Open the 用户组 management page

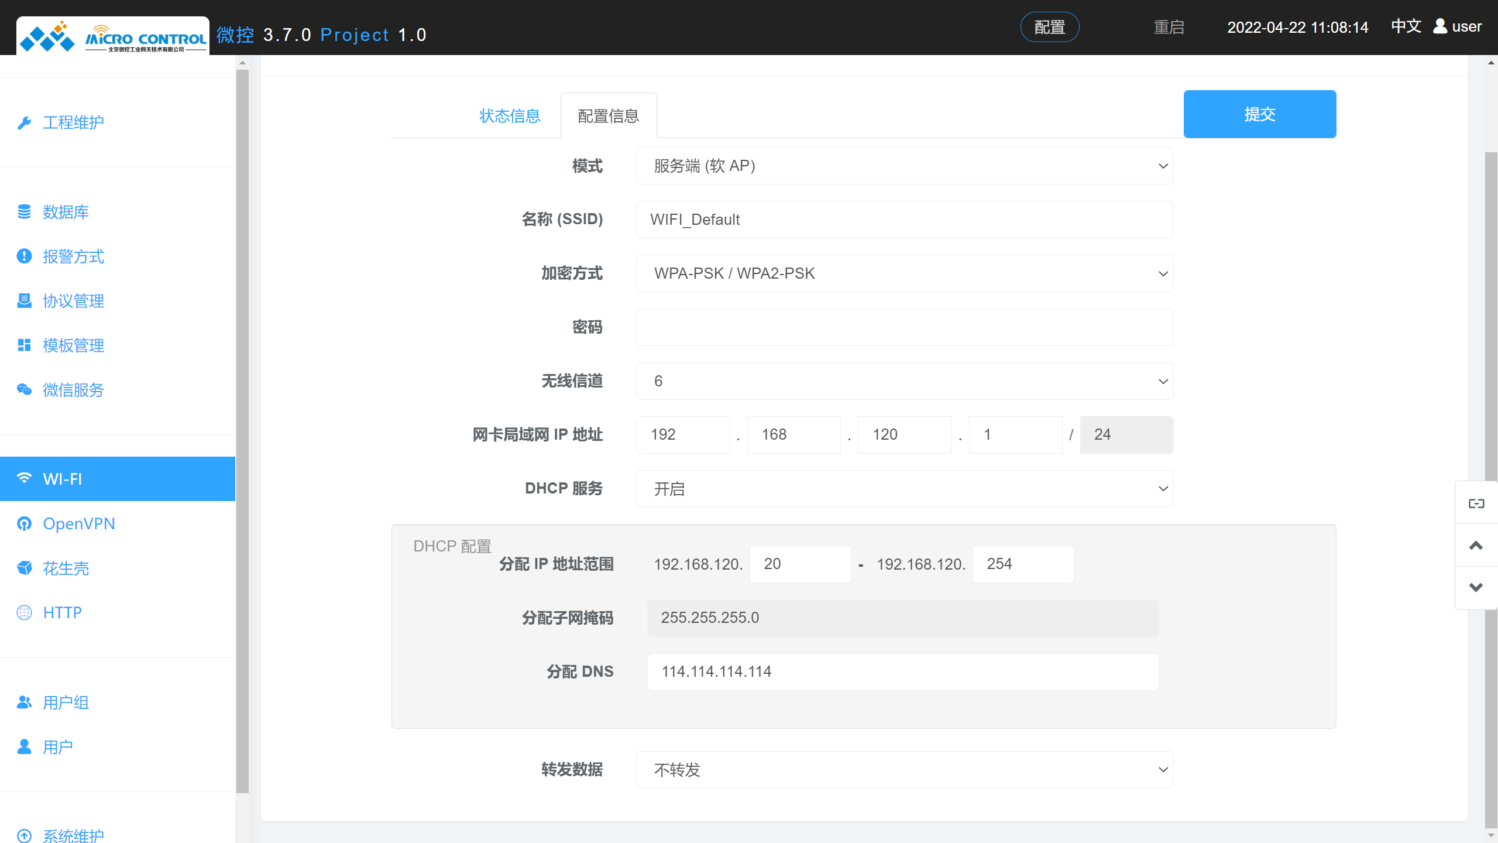(x=66, y=702)
